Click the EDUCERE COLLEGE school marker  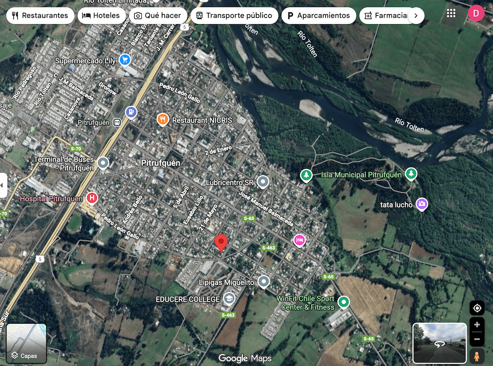tap(229, 299)
